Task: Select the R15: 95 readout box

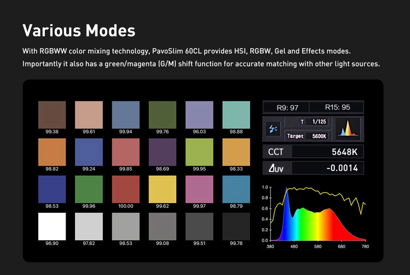Action: click(x=337, y=107)
